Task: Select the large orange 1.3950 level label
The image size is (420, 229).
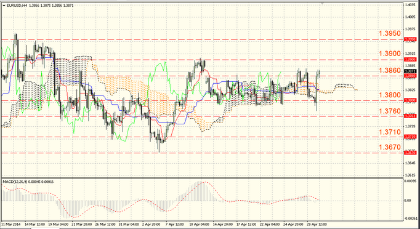Action: pos(390,33)
